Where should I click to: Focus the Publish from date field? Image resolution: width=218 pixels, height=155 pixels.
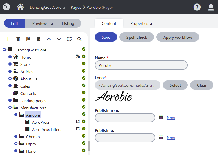[x=125, y=118]
